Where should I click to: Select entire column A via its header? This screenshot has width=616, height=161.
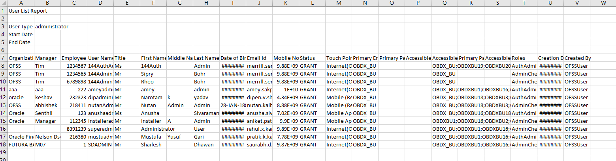21,3
